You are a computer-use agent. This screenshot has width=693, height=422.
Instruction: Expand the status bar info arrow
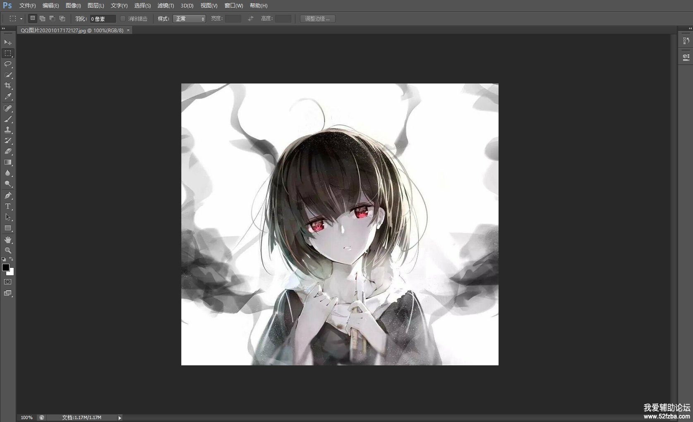[x=120, y=418]
